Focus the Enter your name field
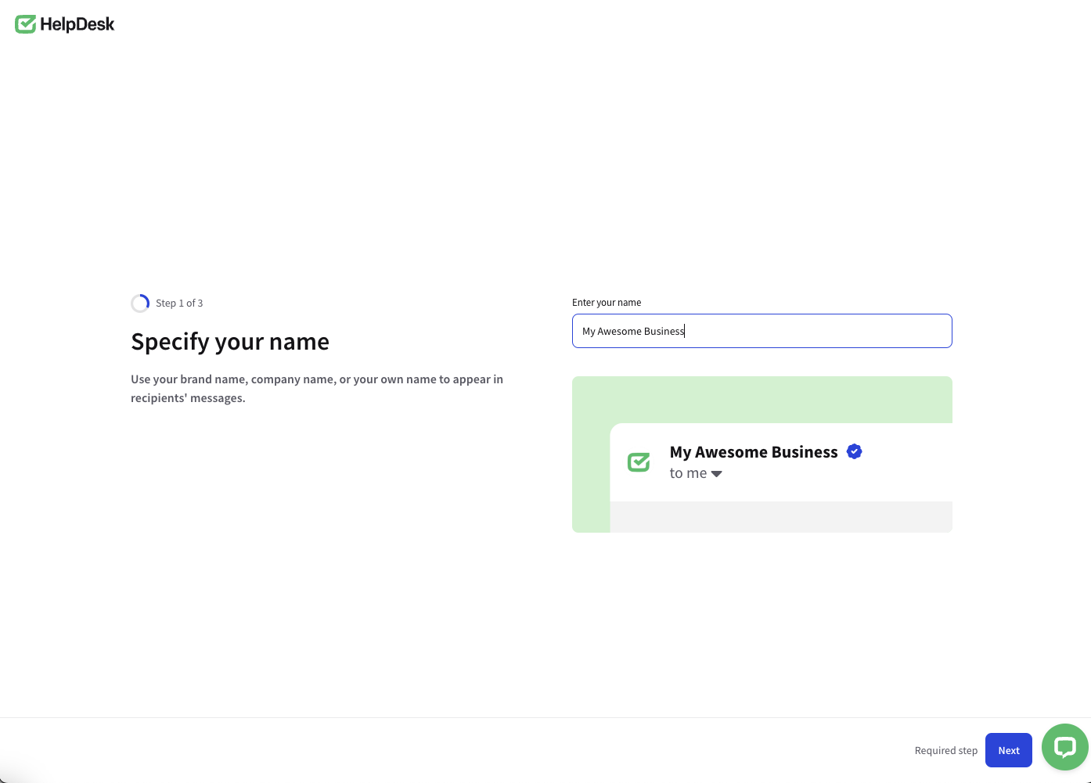The height and width of the screenshot is (783, 1091). 762,331
